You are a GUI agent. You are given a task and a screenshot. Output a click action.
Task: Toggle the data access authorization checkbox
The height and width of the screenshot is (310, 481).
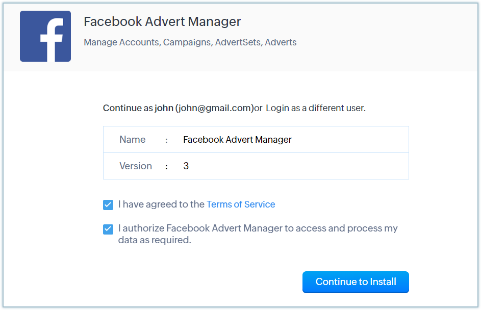pyautogui.click(x=108, y=229)
